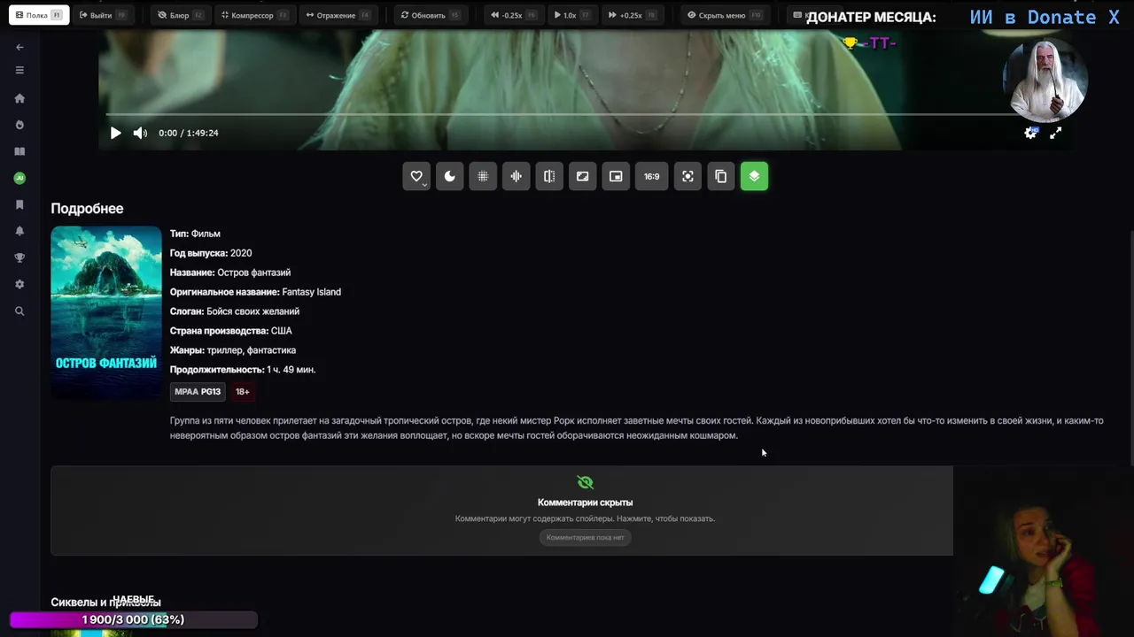The image size is (1134, 637).
Task: Click the release year 2020
Action: pyautogui.click(x=241, y=253)
